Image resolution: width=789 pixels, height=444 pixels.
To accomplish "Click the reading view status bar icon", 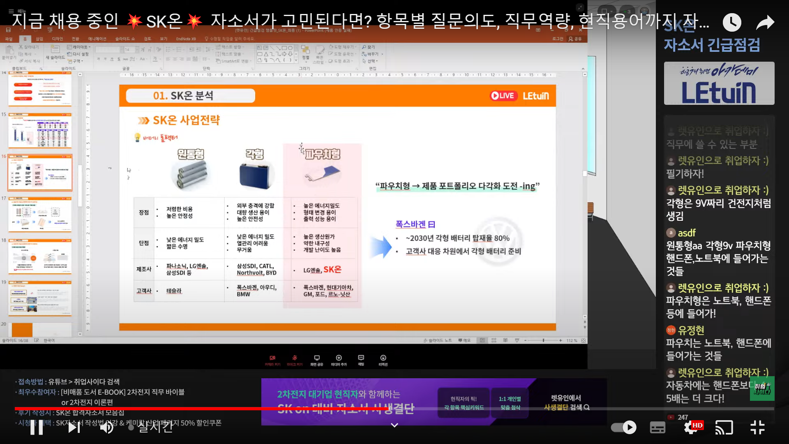I will tap(505, 340).
